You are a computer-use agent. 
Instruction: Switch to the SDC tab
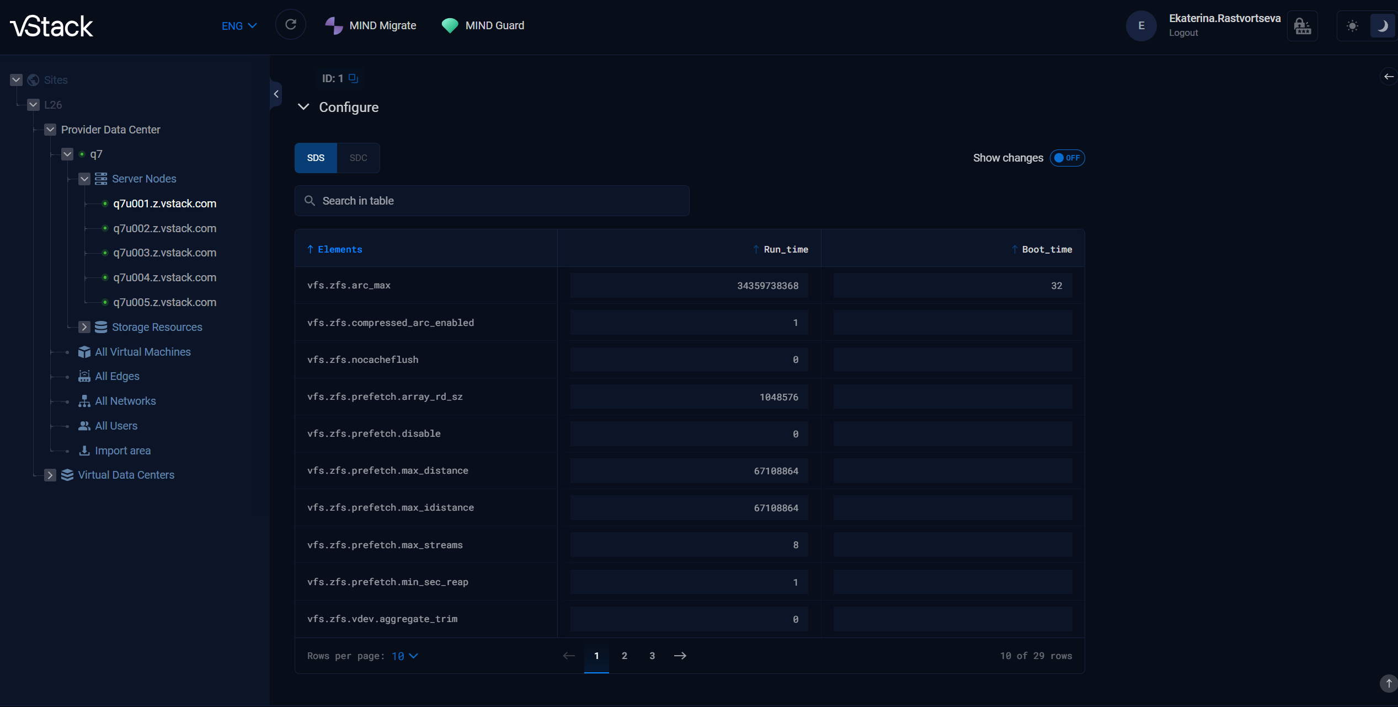(358, 158)
